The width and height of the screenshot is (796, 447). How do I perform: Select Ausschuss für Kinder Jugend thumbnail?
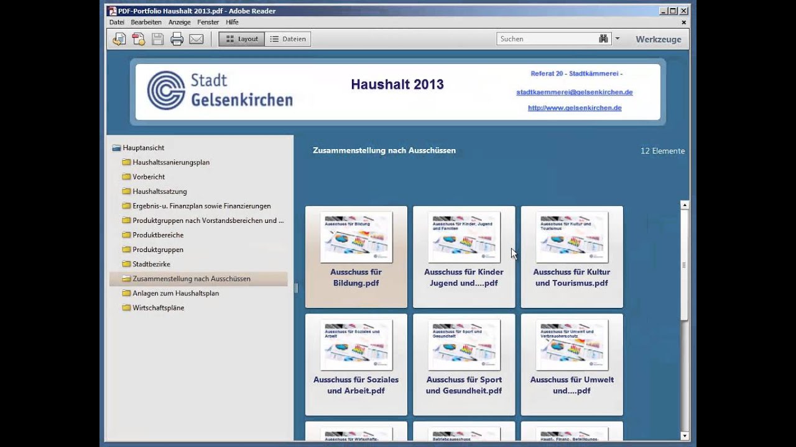[x=464, y=237]
